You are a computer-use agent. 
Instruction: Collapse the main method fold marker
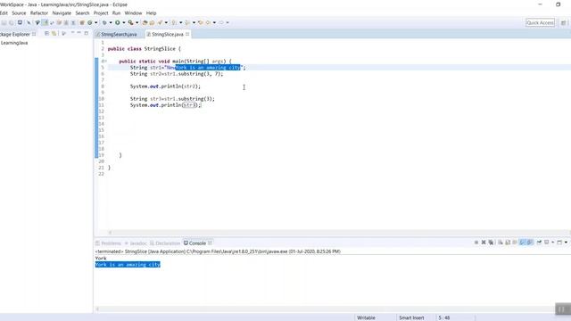tap(105, 62)
